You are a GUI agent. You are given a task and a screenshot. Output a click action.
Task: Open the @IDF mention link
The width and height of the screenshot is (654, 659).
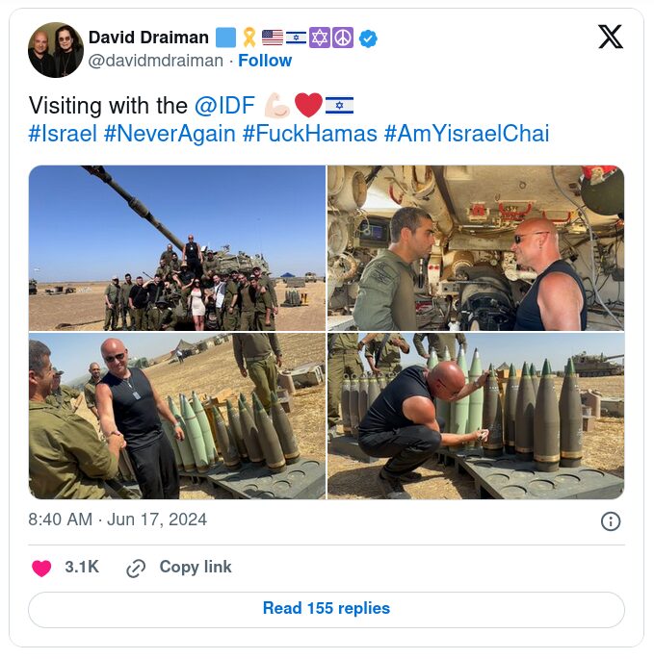click(224, 105)
